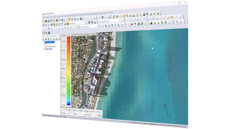
Task: Click the Home full view icon
Action: click(x=81, y=19)
